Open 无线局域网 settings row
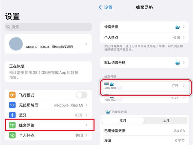This screenshot has height=145, width=193. (x=48, y=105)
